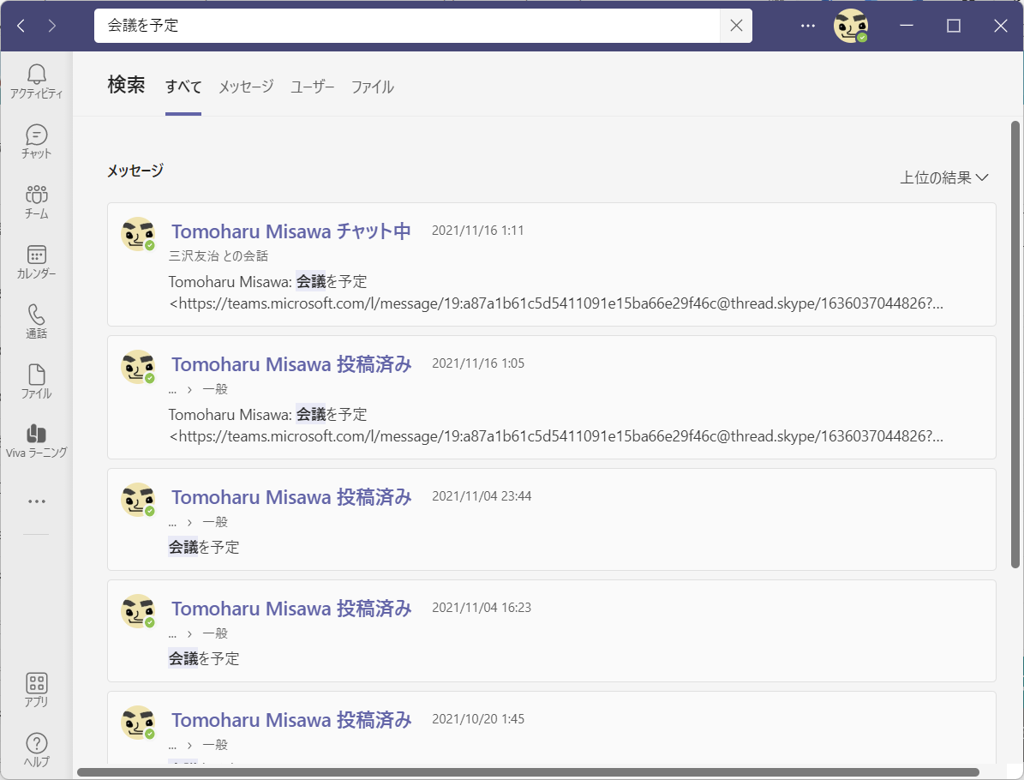Open 投稿済み result dated 2021/11/04 16:23
The width and height of the screenshot is (1024, 780).
tap(552, 631)
